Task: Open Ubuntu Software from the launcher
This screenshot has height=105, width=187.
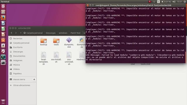Action: (x=3, y=40)
